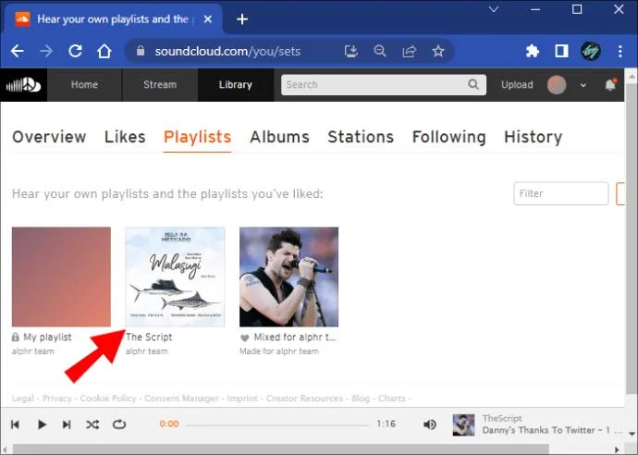Play the current track
The height and width of the screenshot is (455, 638).
42,424
